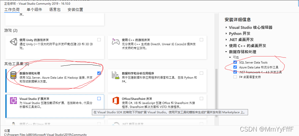299x136 pixels.
Task: Select the Office/SharePoint 开发 workload title
Action: pyautogui.click(x=137, y=99)
